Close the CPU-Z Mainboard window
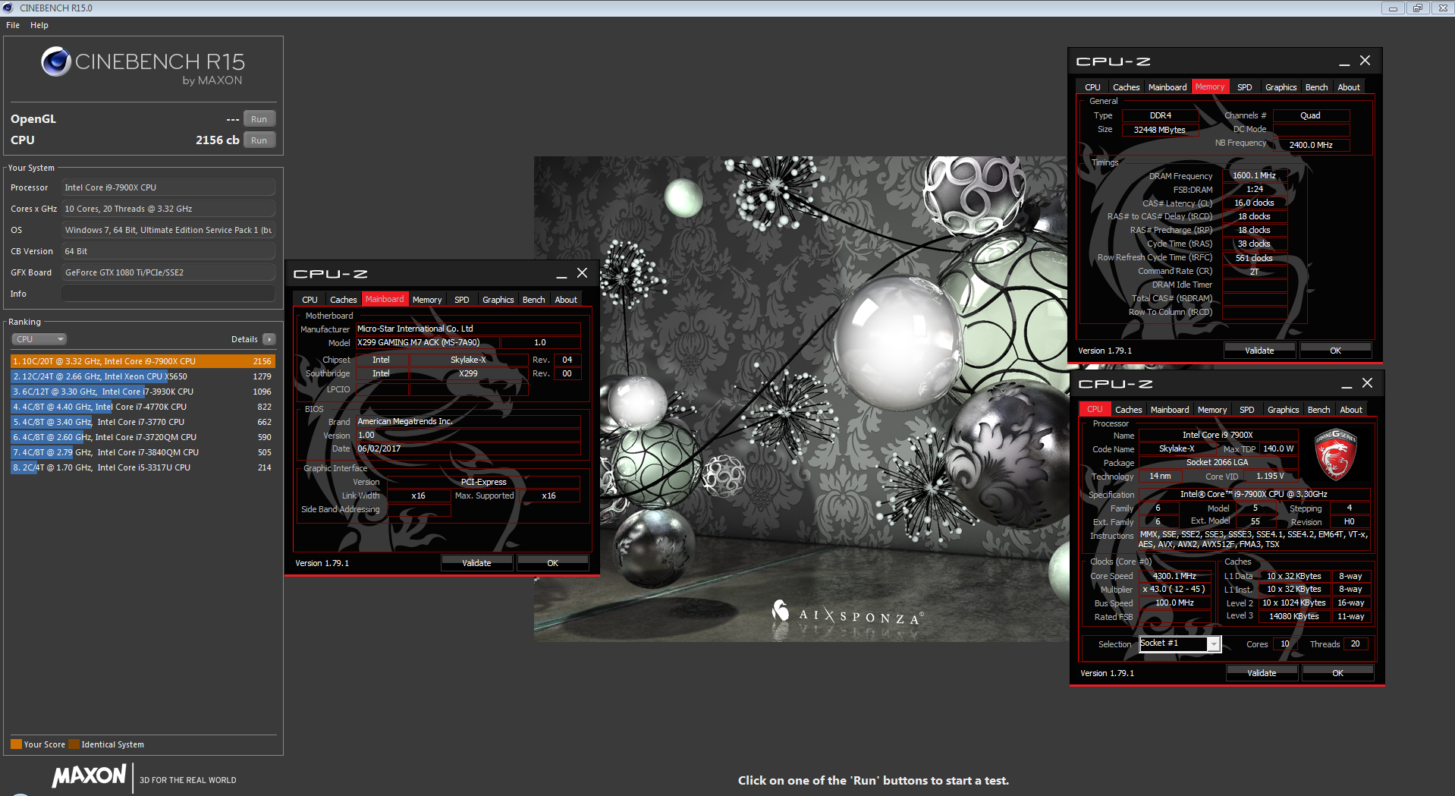This screenshot has height=796, width=1455. 582,273
